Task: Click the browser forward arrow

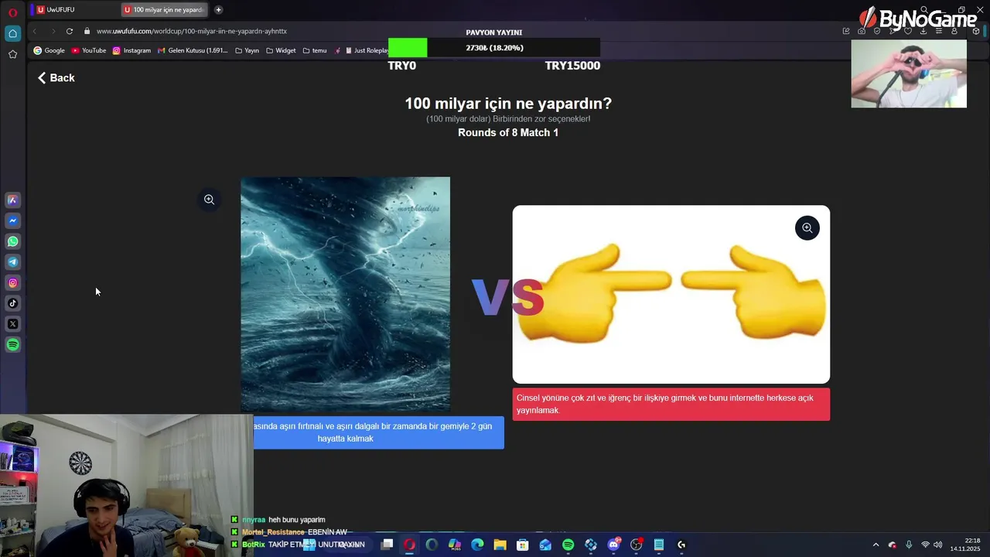Action: click(x=53, y=31)
